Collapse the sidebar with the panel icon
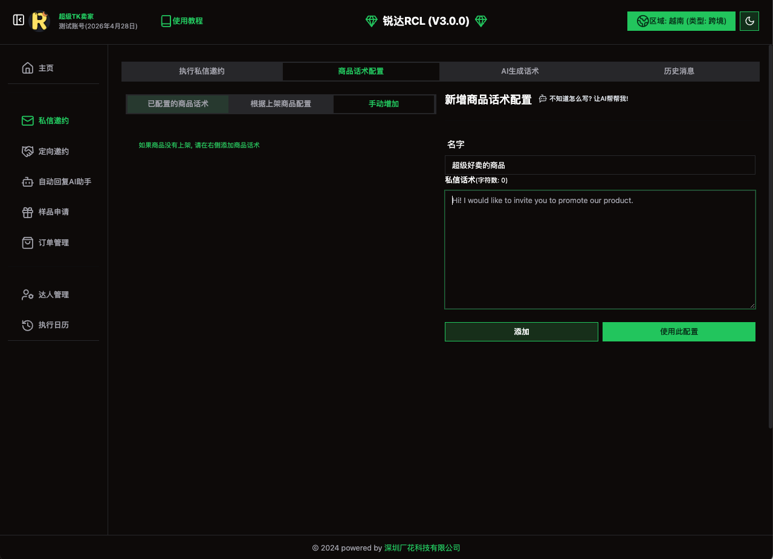Viewport: 773px width, 559px height. click(19, 21)
